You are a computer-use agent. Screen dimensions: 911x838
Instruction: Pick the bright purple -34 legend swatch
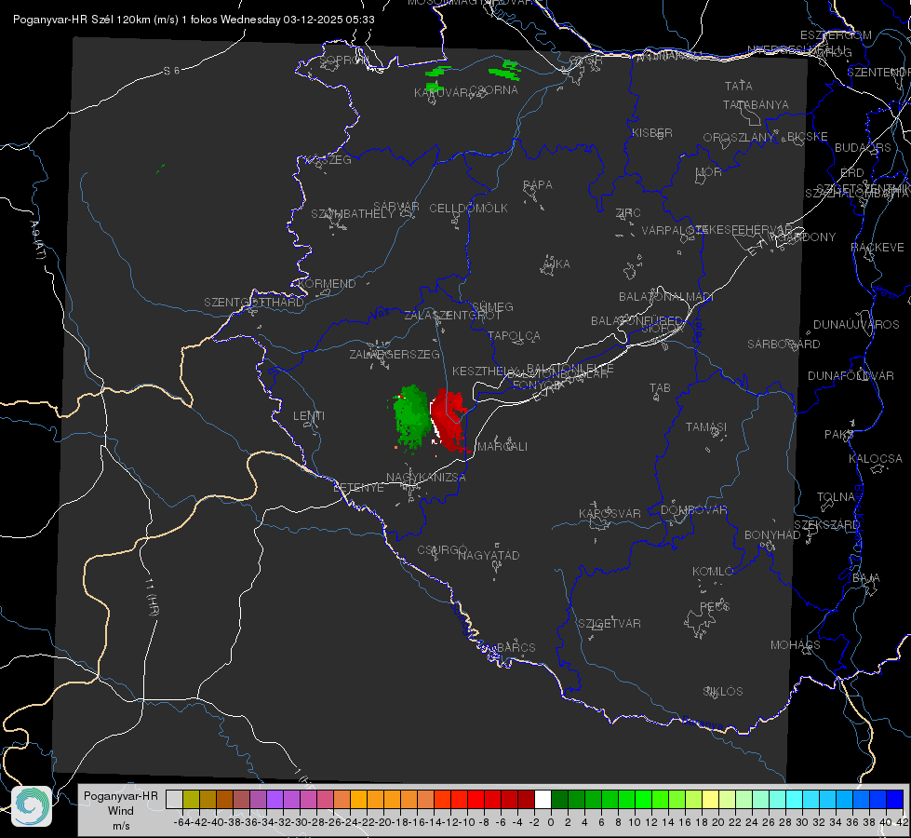coord(275,799)
